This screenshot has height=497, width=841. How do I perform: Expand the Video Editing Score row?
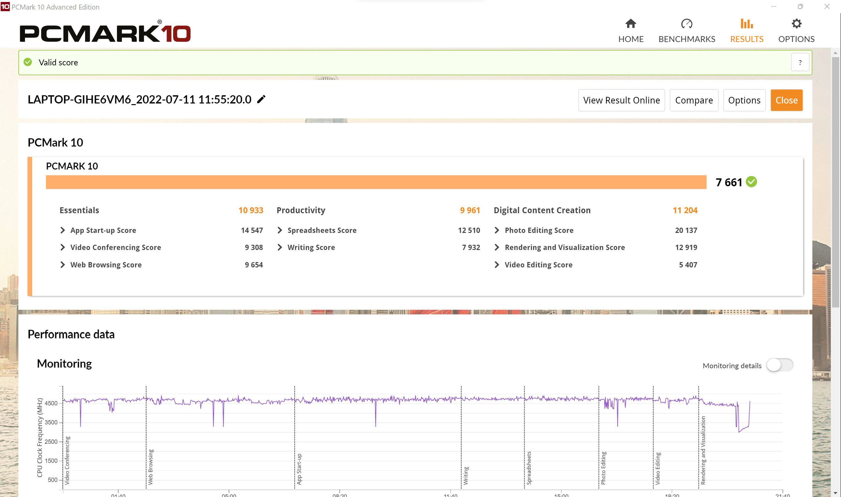point(497,264)
